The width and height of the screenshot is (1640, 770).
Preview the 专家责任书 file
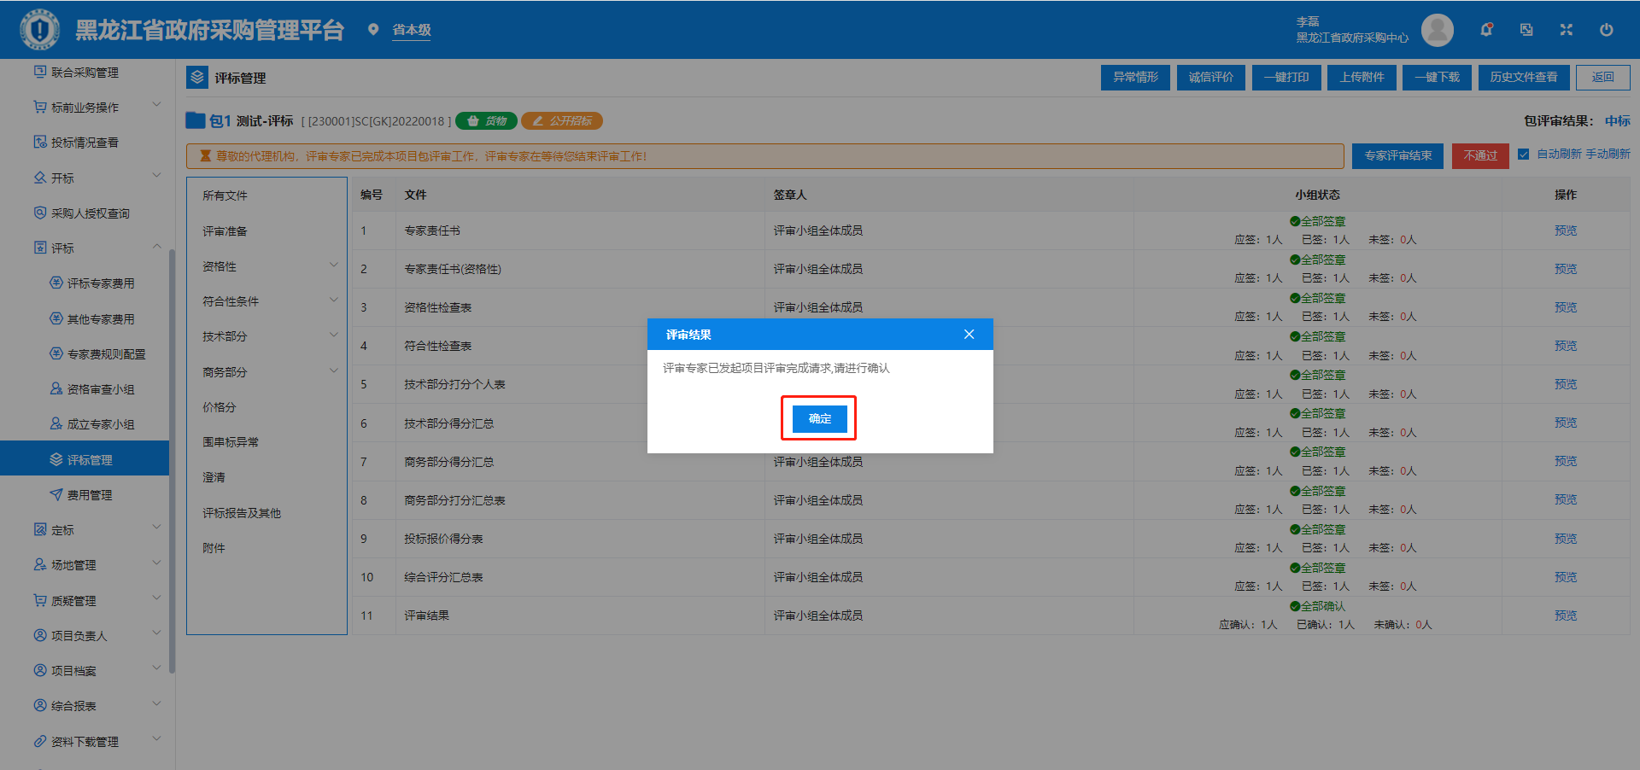tap(1566, 230)
